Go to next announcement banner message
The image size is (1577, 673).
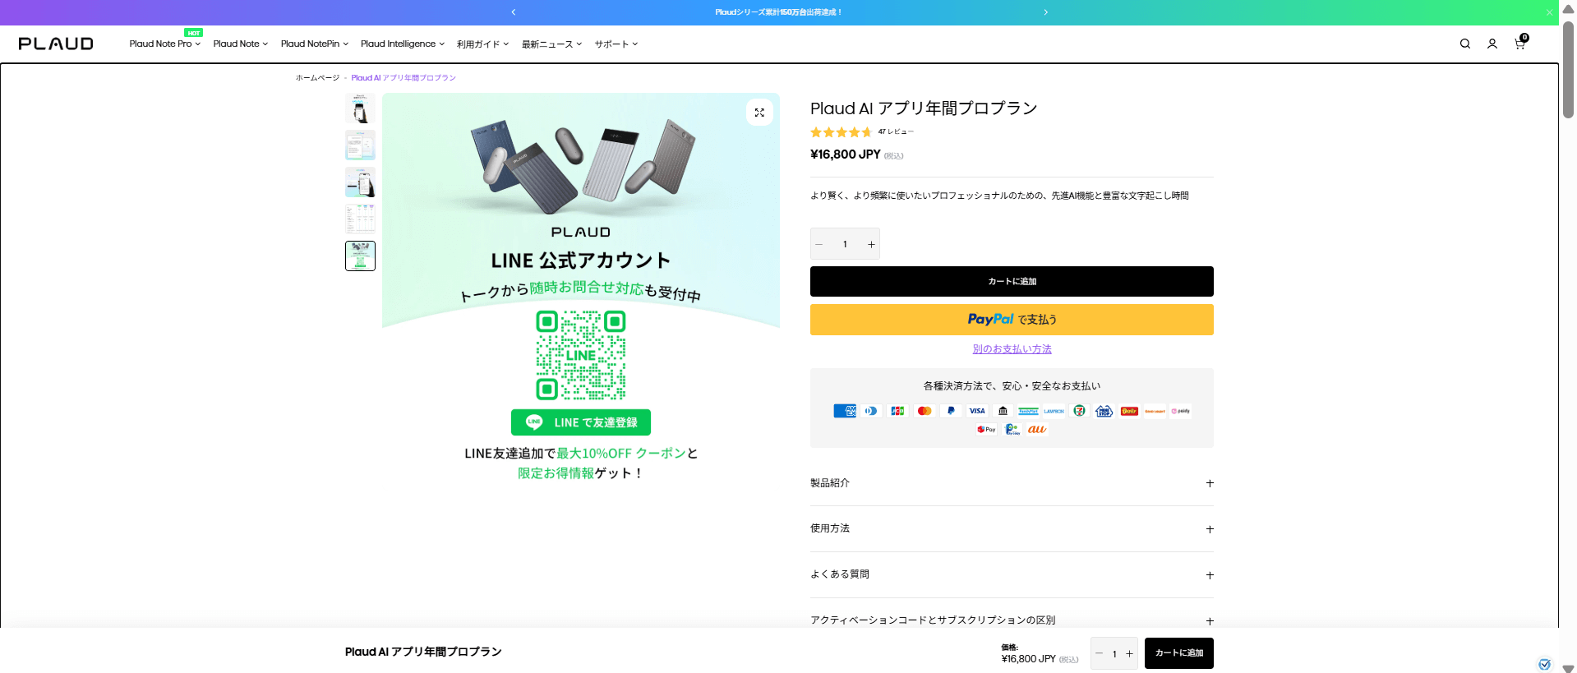pos(1045,12)
